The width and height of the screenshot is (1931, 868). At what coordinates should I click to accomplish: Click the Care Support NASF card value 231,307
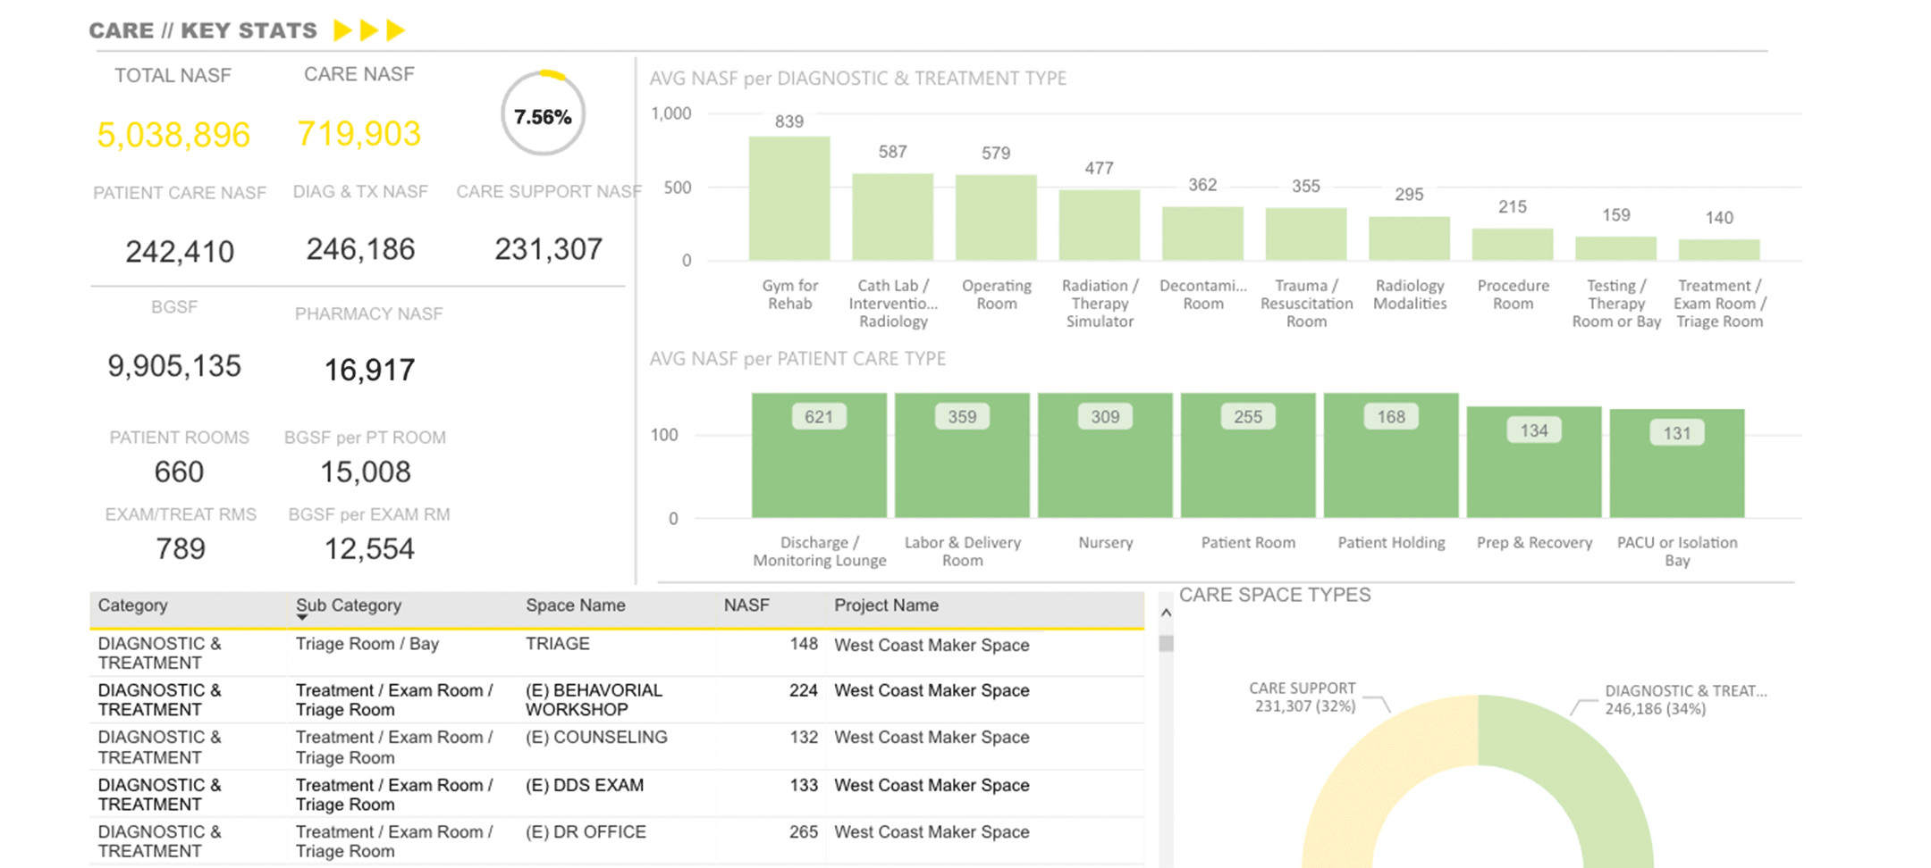548,249
